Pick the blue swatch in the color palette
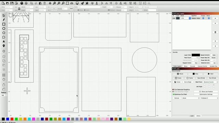 [8, 119]
